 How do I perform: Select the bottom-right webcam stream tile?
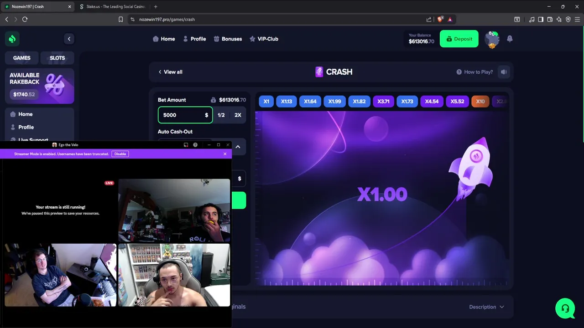click(174, 275)
